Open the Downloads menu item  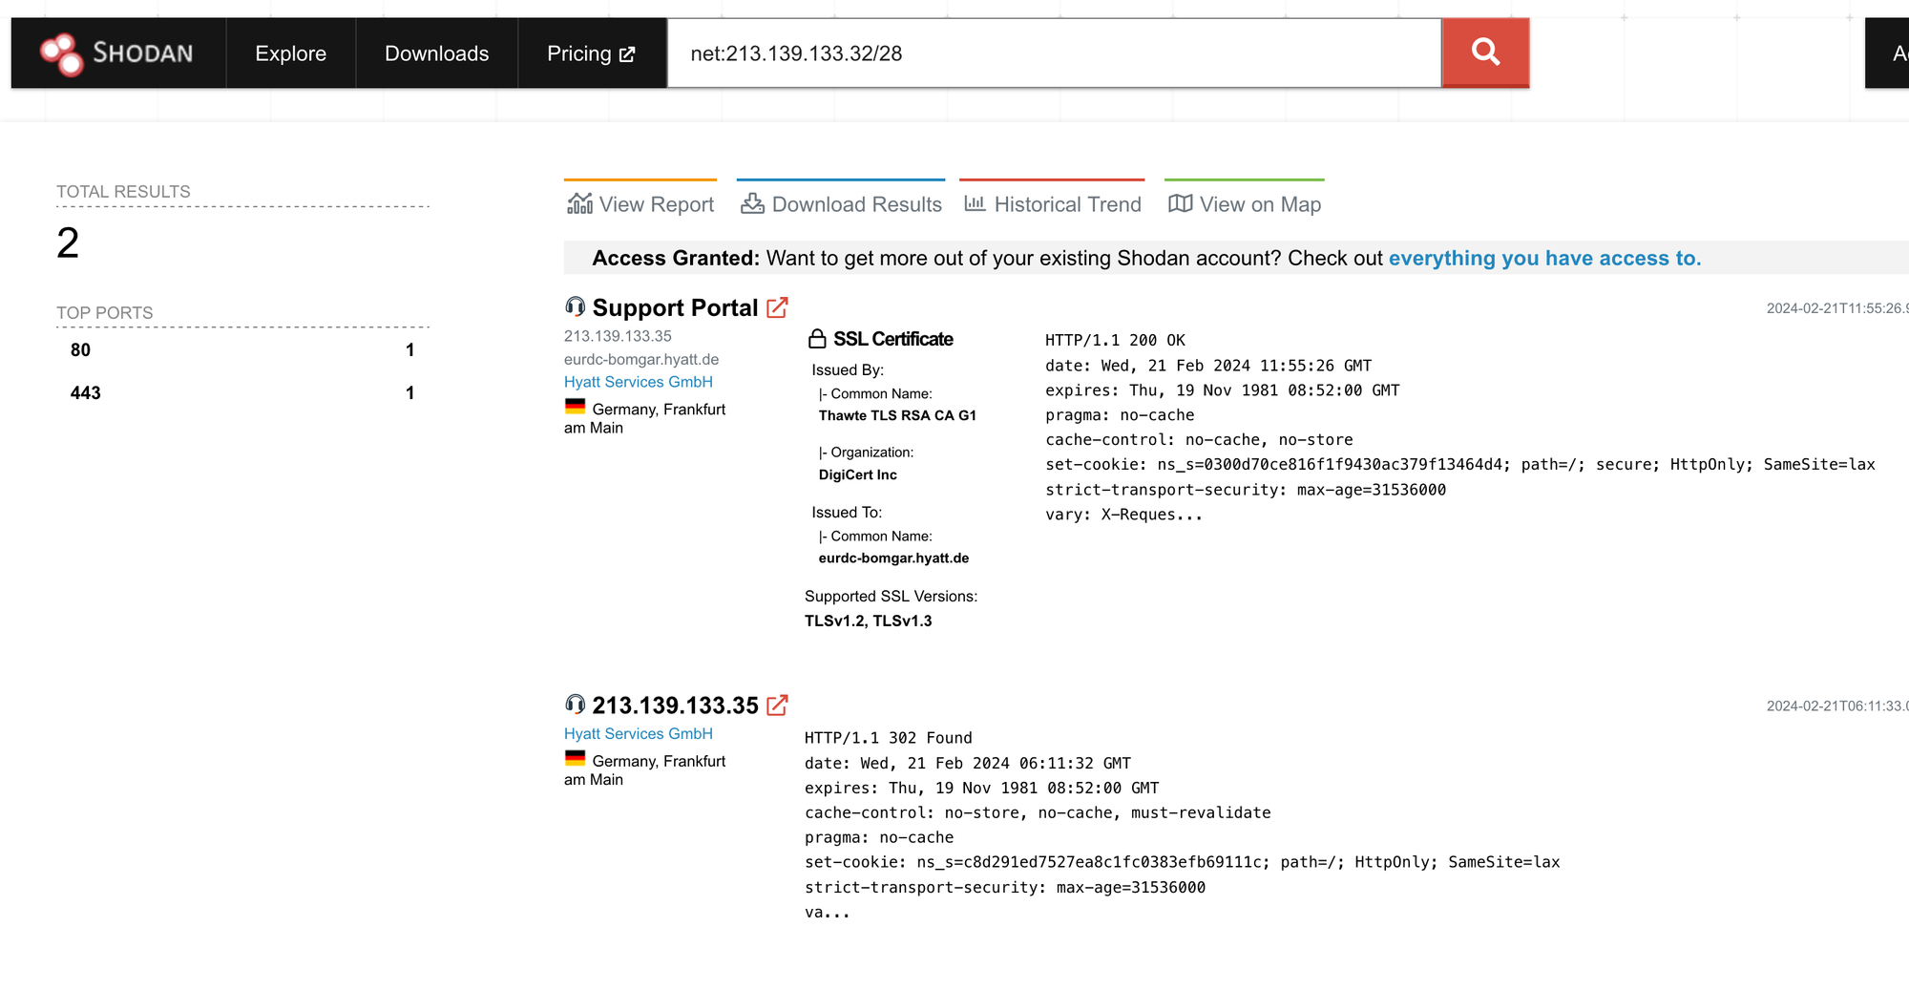436,53
